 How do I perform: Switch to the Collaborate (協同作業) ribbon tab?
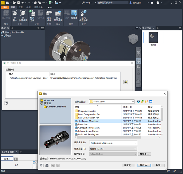(38, 7)
